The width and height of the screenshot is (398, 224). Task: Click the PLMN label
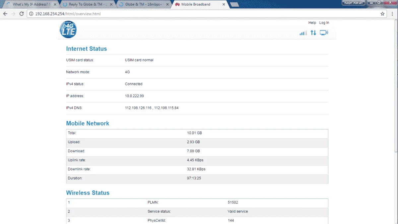(x=153, y=202)
